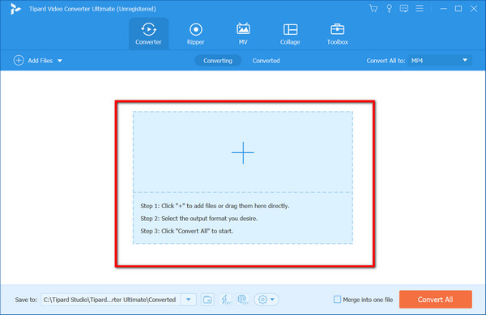Expand the Add Files dropdown arrow
Screen dimensions: 486x315
point(60,61)
